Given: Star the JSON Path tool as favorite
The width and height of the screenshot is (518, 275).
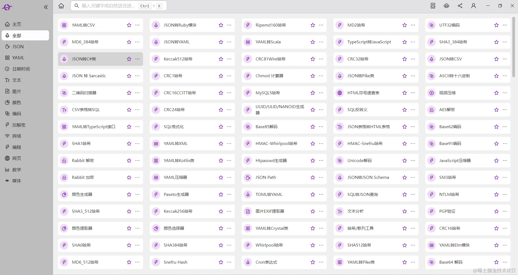Looking at the screenshot, I should tap(312, 177).
